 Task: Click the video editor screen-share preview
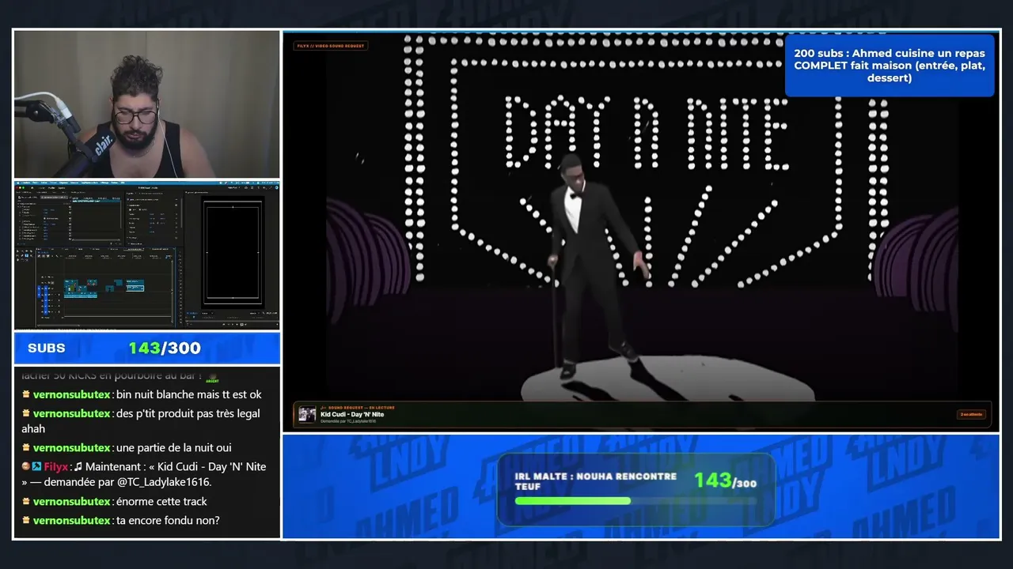(147, 255)
